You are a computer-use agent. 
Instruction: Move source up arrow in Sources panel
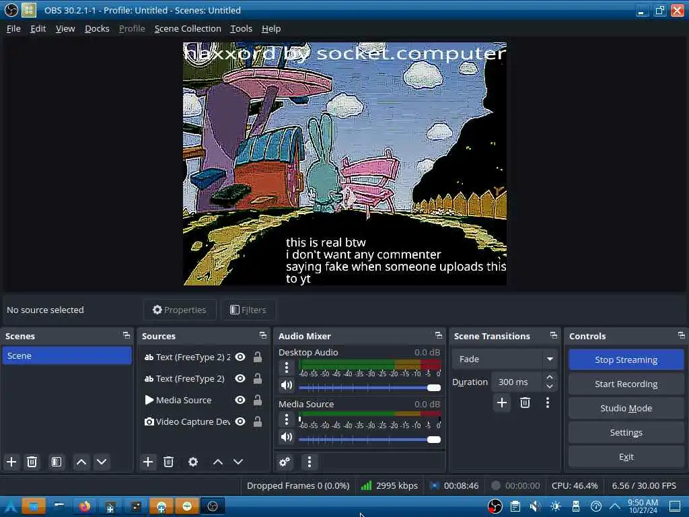pos(218,462)
